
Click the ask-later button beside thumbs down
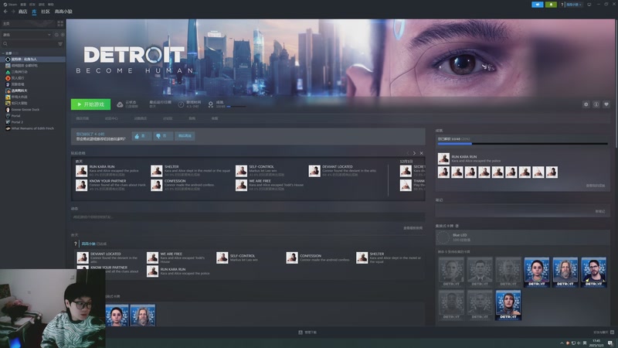(185, 136)
